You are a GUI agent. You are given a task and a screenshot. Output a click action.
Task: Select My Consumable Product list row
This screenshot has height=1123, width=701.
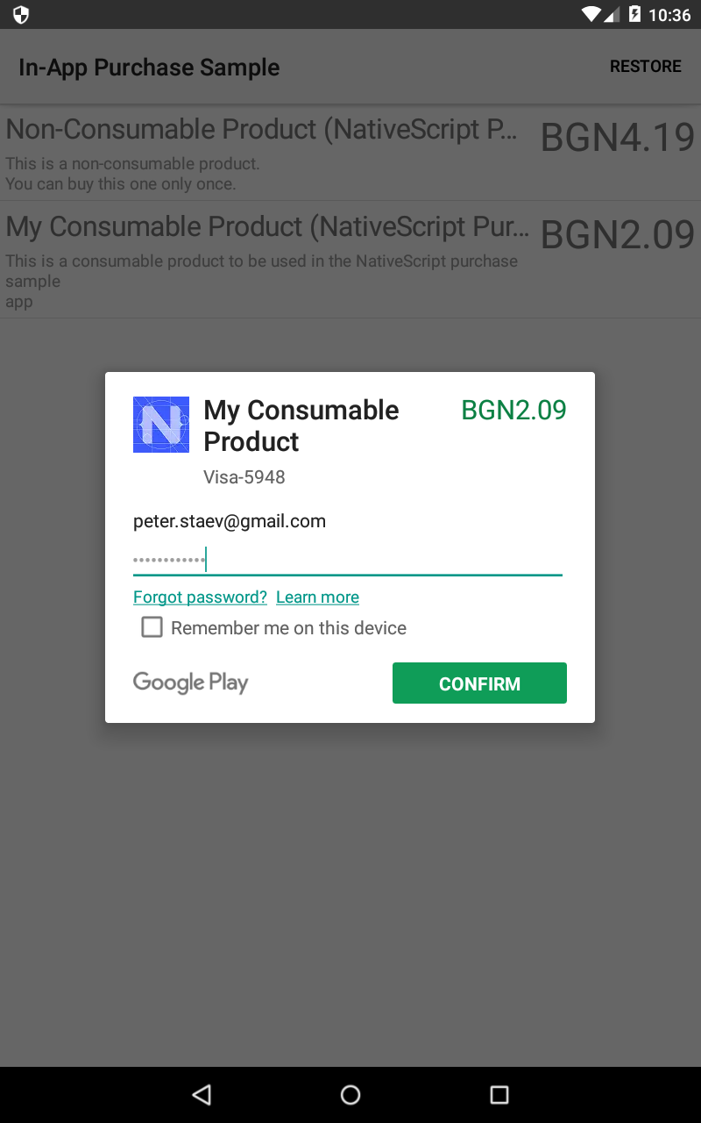350,260
